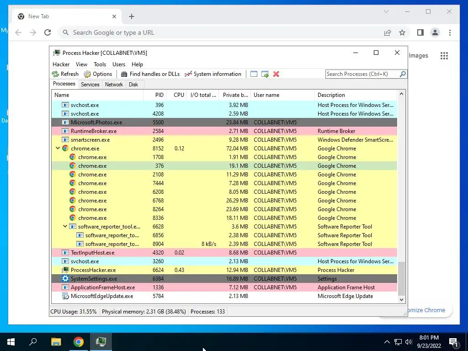468x351 pixels.
Task: Open the Users menu
Action: click(x=119, y=64)
